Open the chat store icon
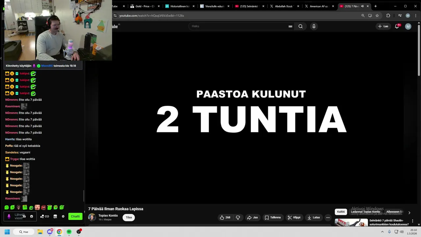This screenshot has height=237, width=421. [x=55, y=216]
